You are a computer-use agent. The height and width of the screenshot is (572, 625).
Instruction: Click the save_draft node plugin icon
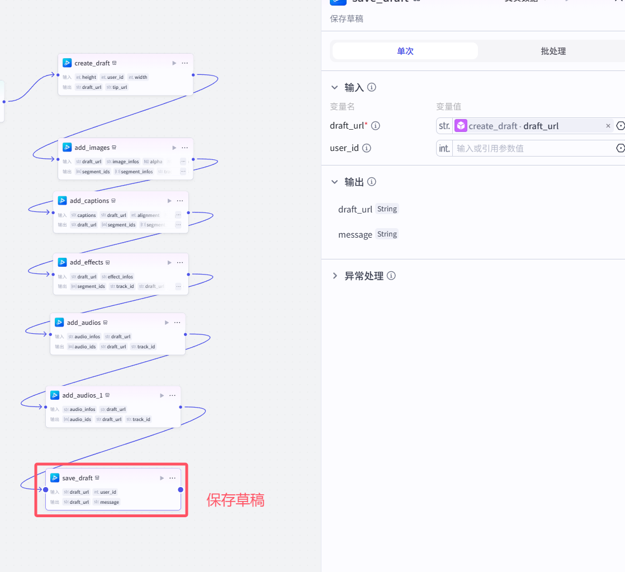(55, 478)
